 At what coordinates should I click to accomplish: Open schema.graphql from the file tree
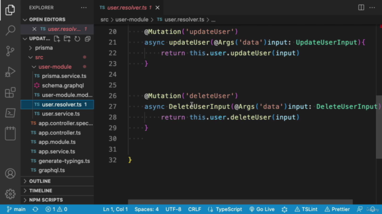63,86
